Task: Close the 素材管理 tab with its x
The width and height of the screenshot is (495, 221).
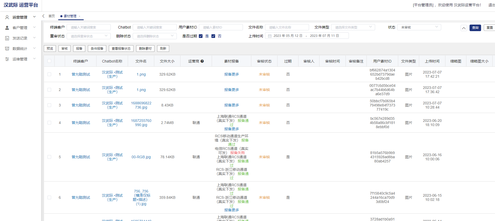Action: tap(79, 16)
